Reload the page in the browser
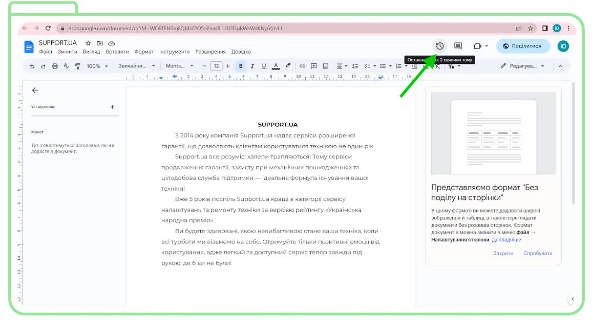 [48, 28]
